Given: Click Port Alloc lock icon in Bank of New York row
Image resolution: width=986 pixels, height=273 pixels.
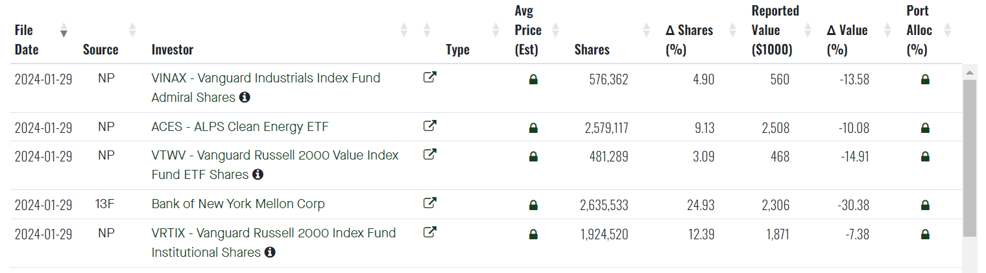Looking at the screenshot, I should click(x=926, y=206).
